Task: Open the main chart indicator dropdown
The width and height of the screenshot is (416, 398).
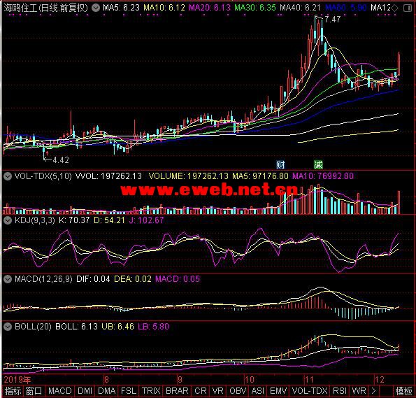Action: pos(96,8)
